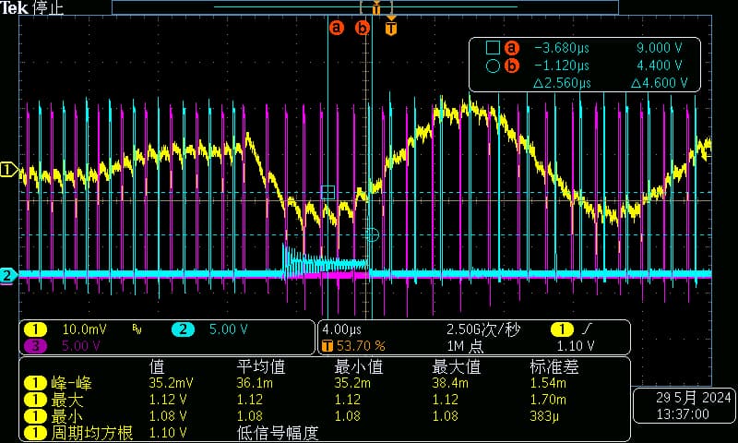This screenshot has width=738, height=443.
Task: Select the yellow channel 1 10.0mV badge
Action: 37,329
